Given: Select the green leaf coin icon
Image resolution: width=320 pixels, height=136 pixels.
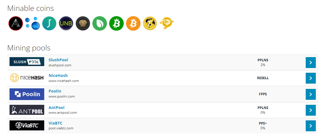Looking at the screenshot, I should coord(100,24).
